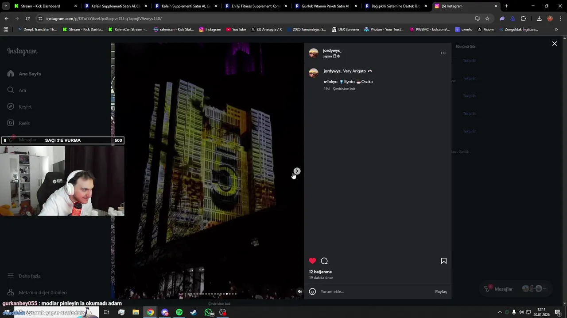The image size is (567, 318).
Task: Click Çevirisine bak under the caption
Action: click(x=344, y=89)
